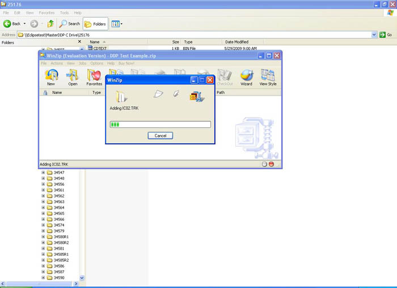
Task: Click the Go button beside address bar
Action: pos(386,35)
